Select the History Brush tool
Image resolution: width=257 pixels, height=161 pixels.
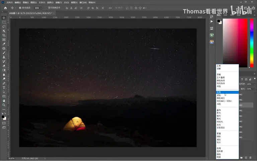(x=4, y=61)
